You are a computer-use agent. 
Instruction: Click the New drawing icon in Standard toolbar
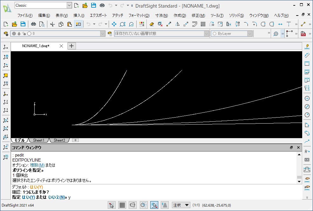(6, 24)
